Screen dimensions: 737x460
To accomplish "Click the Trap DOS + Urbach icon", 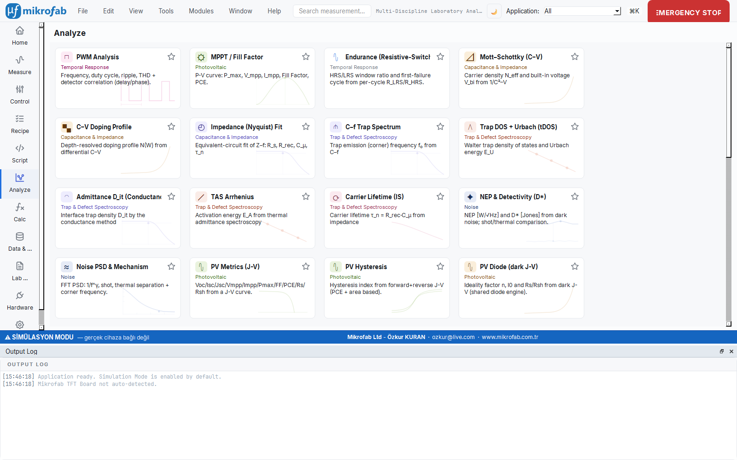I will pos(470,127).
